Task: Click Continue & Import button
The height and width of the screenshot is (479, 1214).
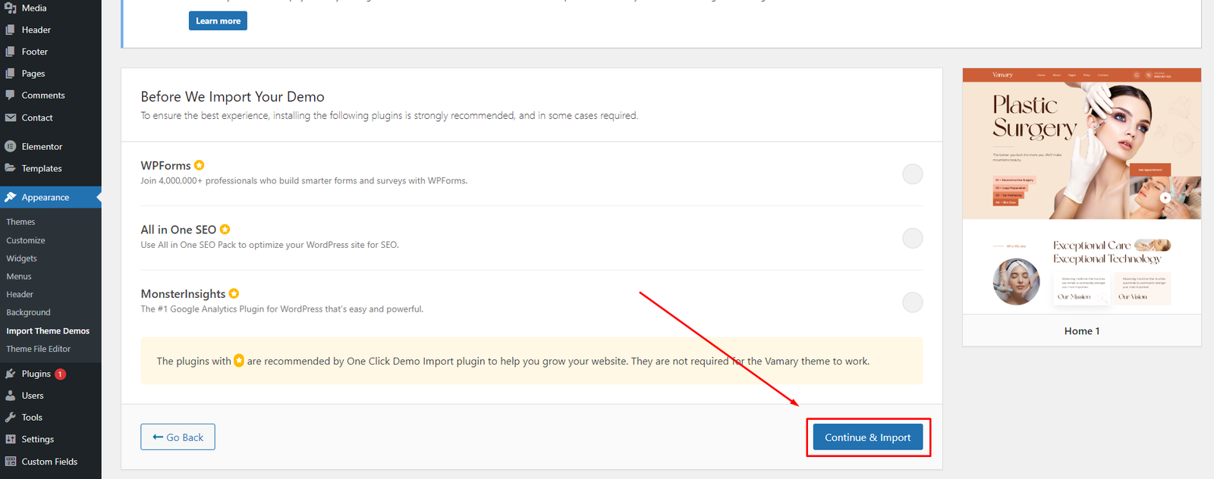Action: 868,437
